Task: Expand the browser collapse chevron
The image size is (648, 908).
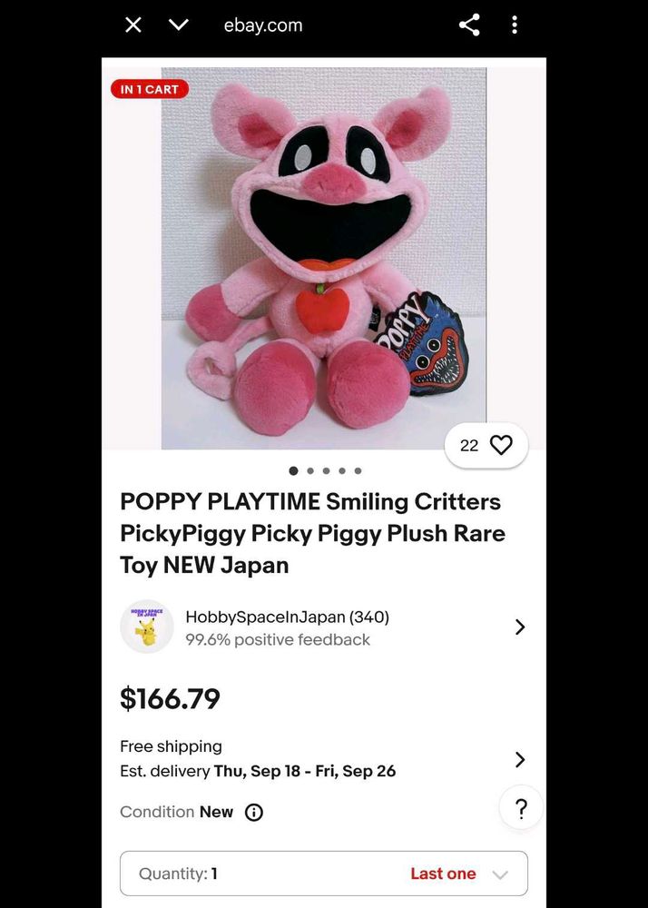Action: coord(179,25)
